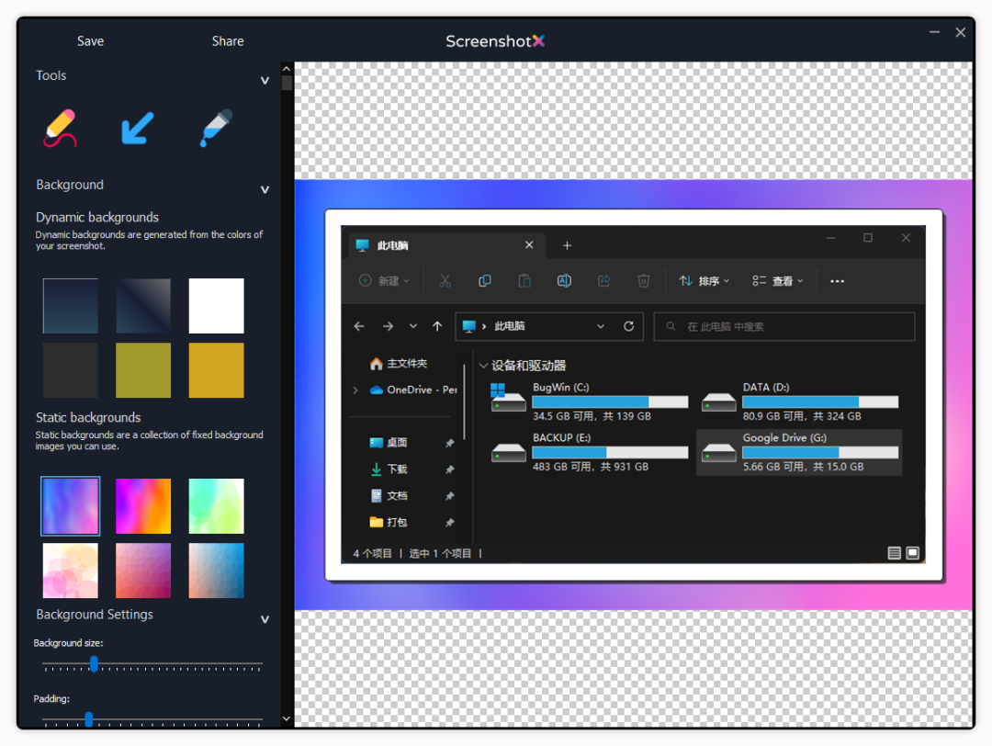Select the red-purple polygon static background
Screen dimensions: 992x746
(x=143, y=571)
